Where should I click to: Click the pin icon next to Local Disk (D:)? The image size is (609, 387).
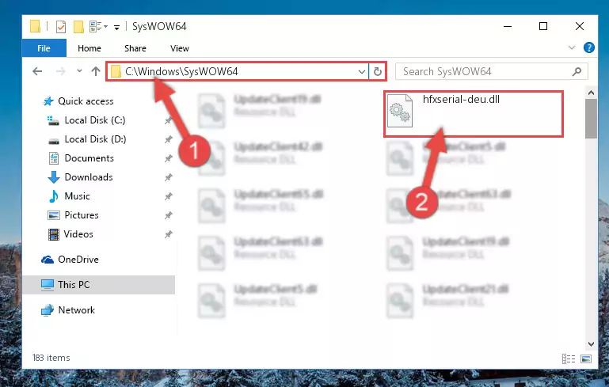[168, 139]
